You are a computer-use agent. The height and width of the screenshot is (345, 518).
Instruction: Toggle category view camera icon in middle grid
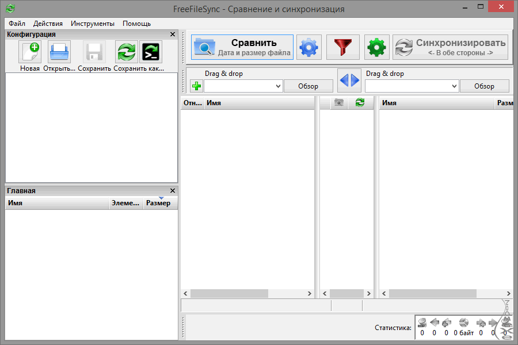[x=339, y=103]
